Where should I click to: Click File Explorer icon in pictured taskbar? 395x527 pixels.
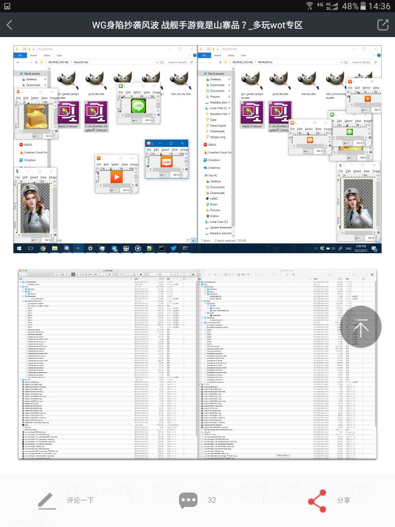coord(55,249)
